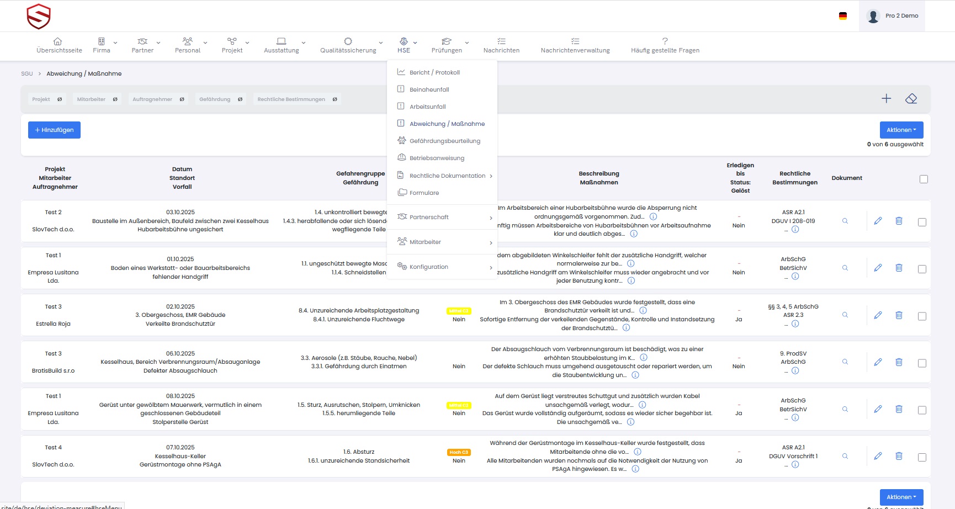Image resolution: width=955 pixels, height=509 pixels.
Task: Edit the first row with pencil icon
Action: click(x=878, y=221)
